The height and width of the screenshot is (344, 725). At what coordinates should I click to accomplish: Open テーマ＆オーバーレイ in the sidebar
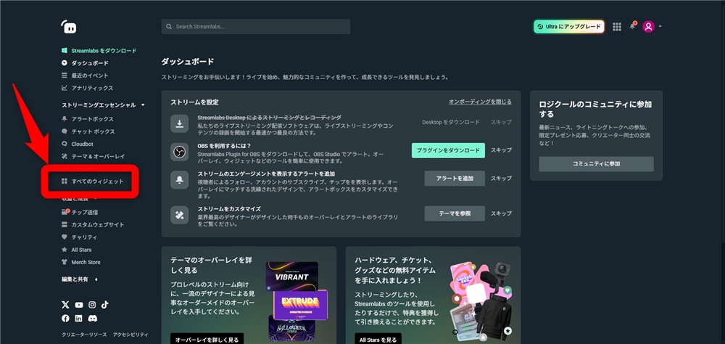click(x=98, y=157)
